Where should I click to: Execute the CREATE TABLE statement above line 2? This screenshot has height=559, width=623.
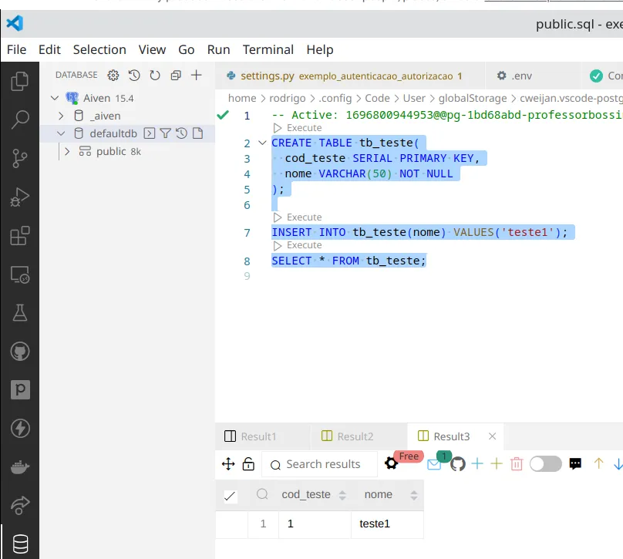pyautogui.click(x=297, y=128)
